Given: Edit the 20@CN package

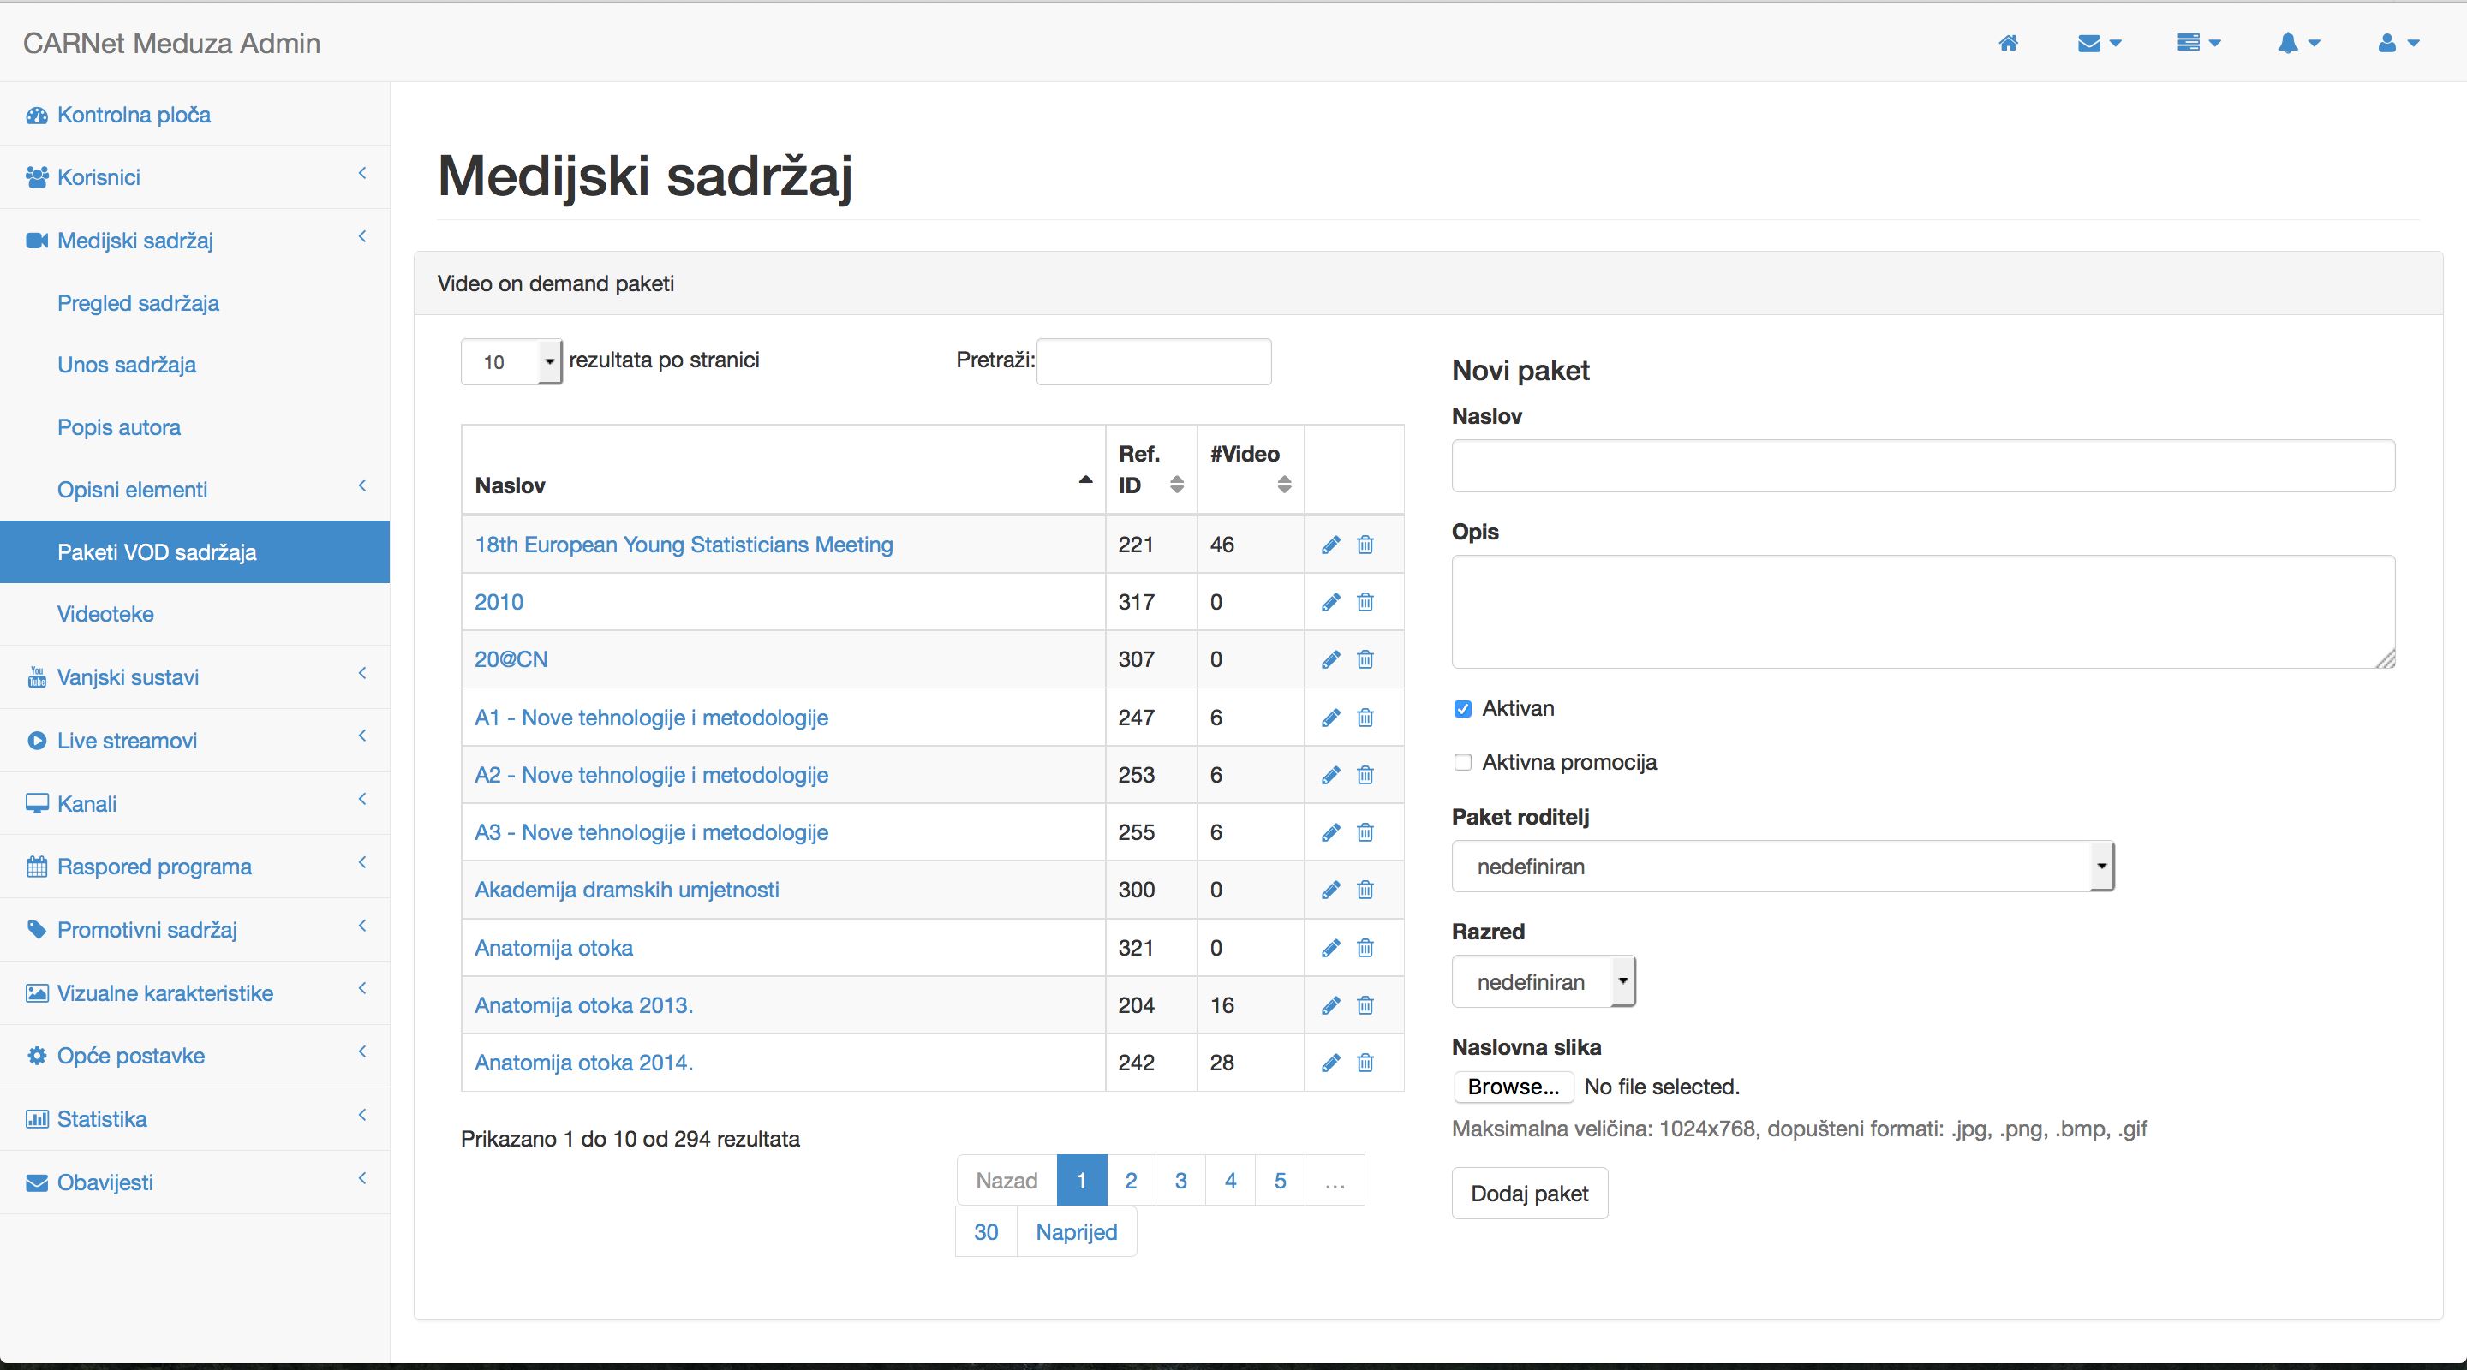Looking at the screenshot, I should click(1330, 659).
